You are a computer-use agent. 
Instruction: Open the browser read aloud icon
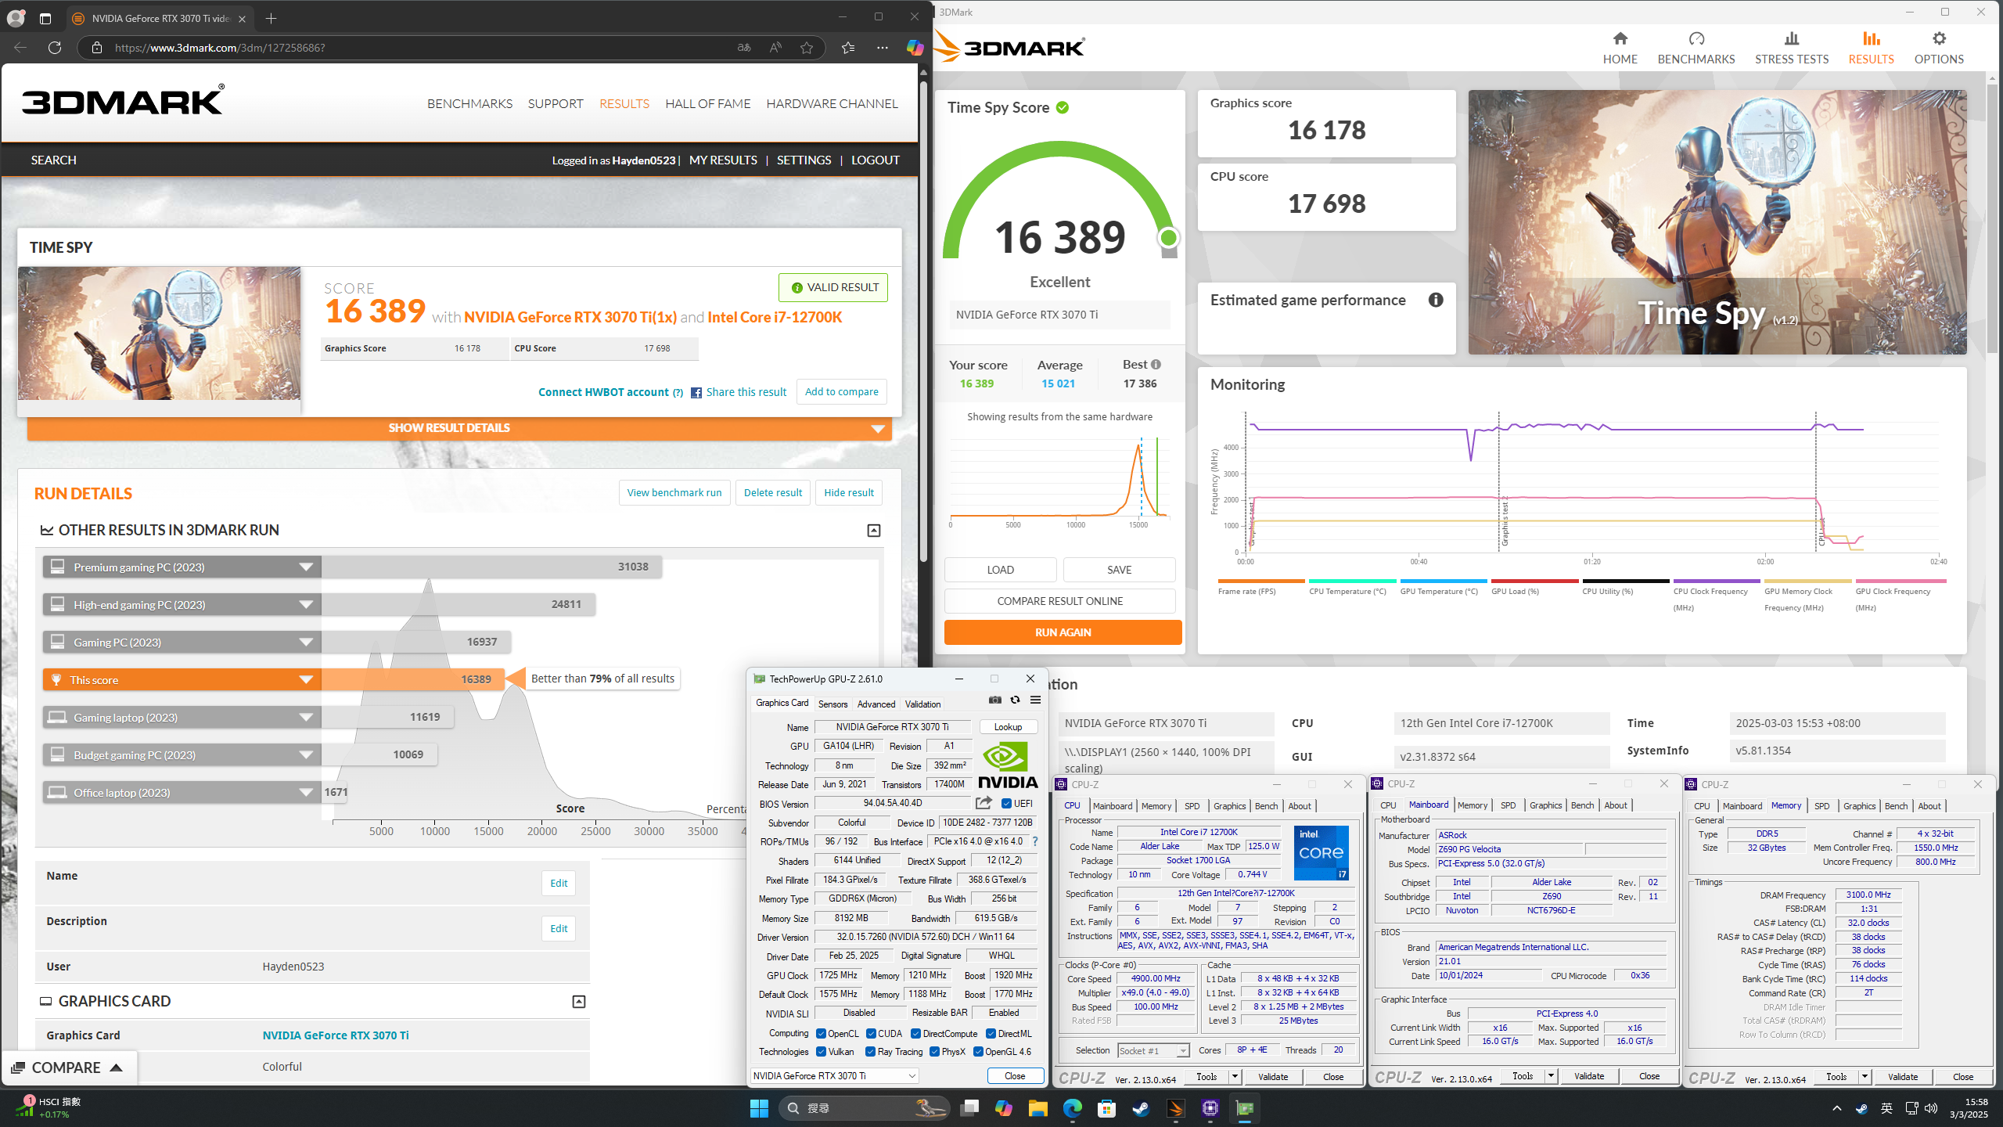pyautogui.click(x=775, y=48)
